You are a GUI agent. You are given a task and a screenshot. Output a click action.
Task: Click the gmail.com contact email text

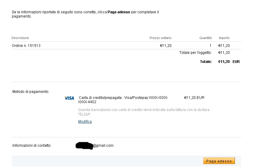[103, 146]
